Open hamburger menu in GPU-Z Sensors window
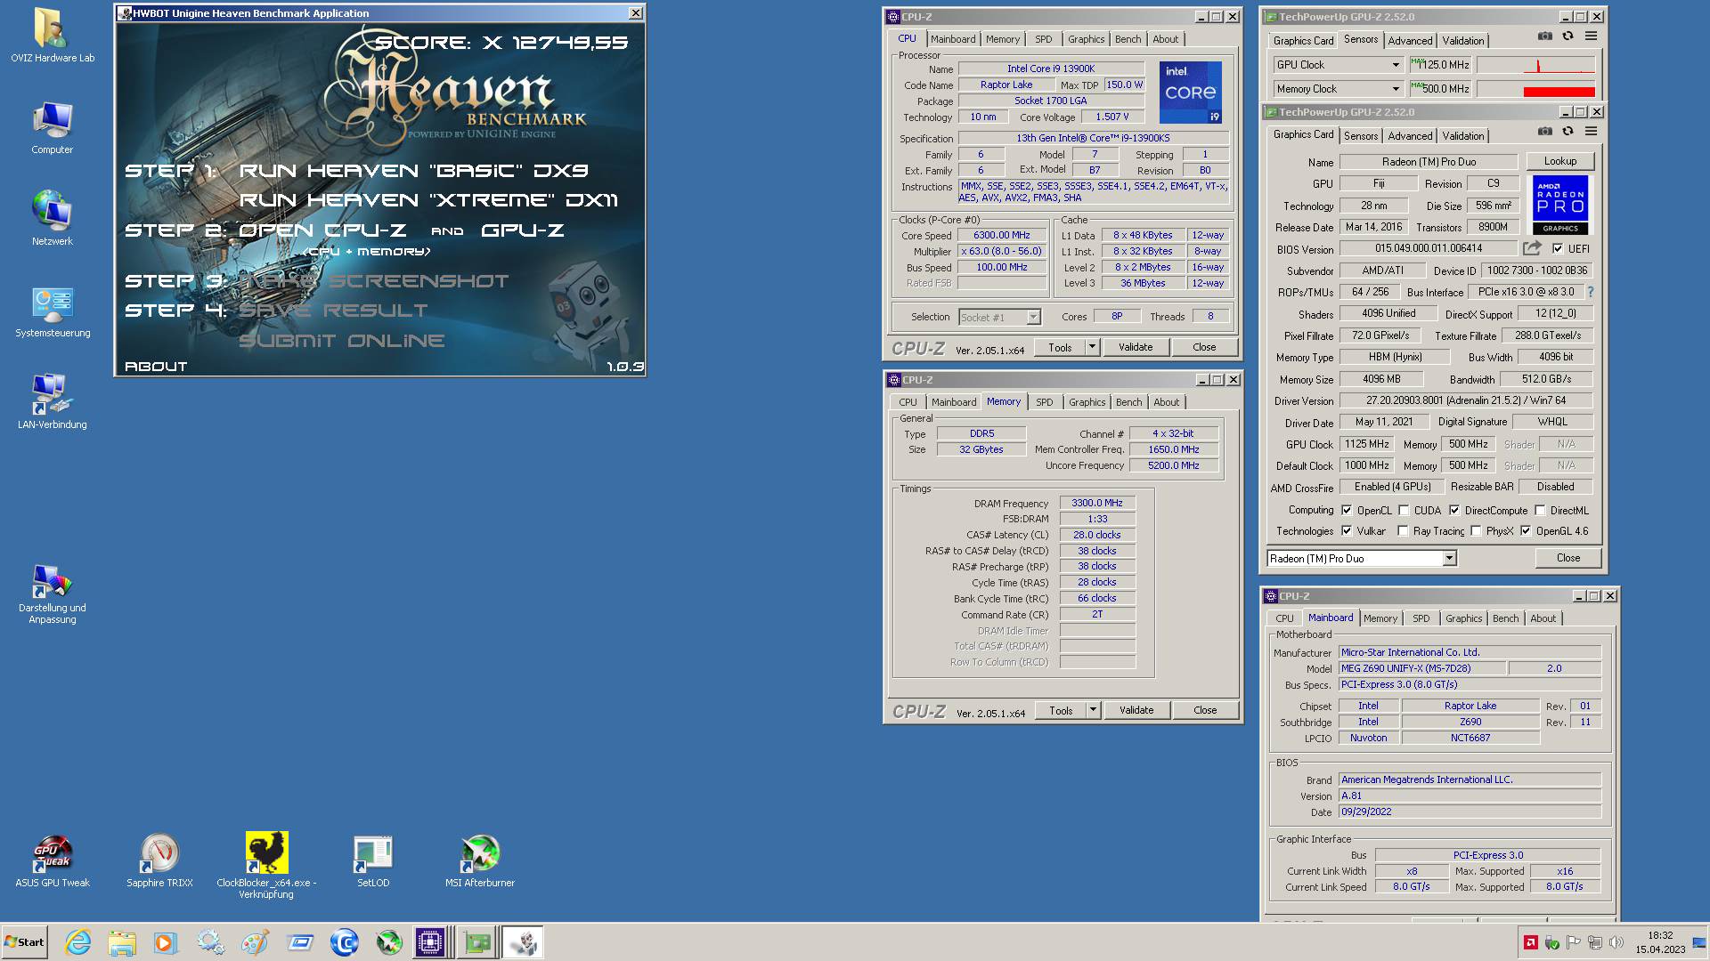The image size is (1710, 961). click(1591, 36)
